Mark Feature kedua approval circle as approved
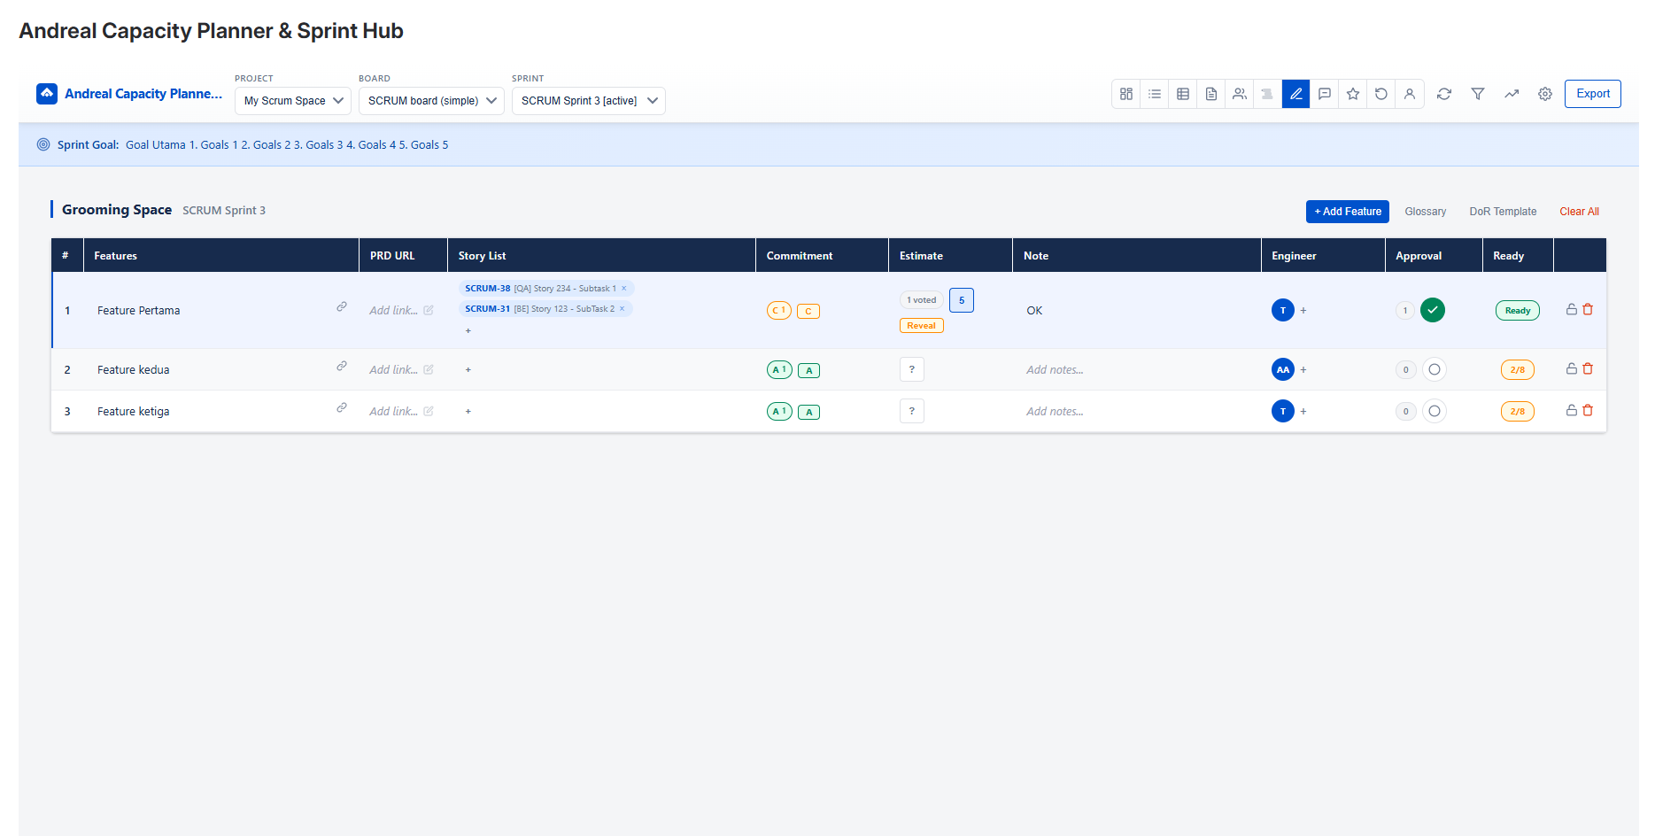Image resolution: width=1655 pixels, height=836 pixels. (1434, 369)
